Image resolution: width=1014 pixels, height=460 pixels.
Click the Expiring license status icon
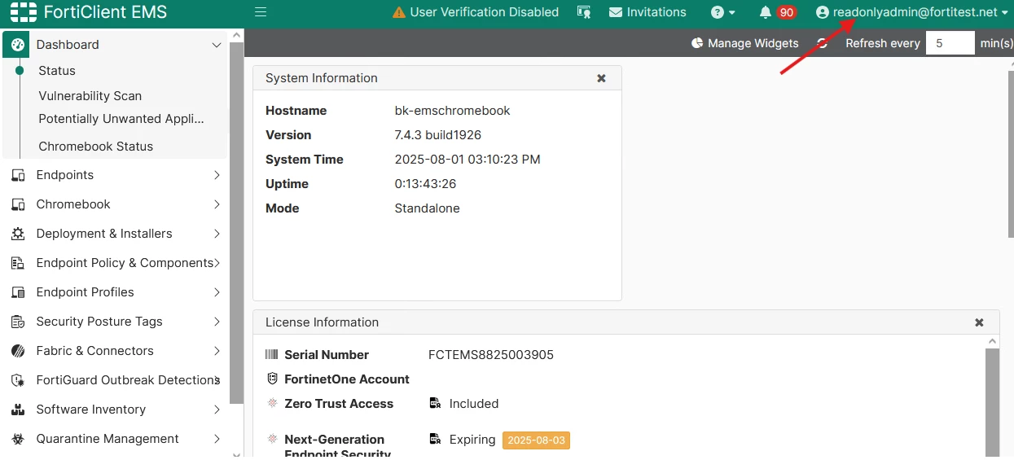[x=435, y=440]
